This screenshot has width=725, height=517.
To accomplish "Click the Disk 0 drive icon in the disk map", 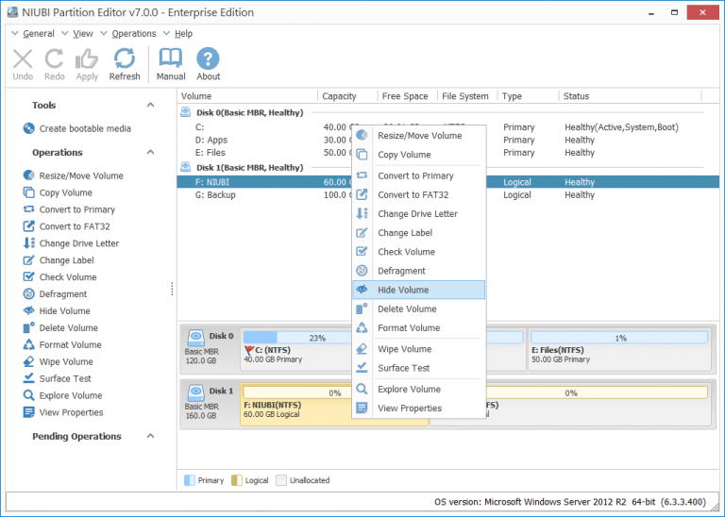I will 196,337.
